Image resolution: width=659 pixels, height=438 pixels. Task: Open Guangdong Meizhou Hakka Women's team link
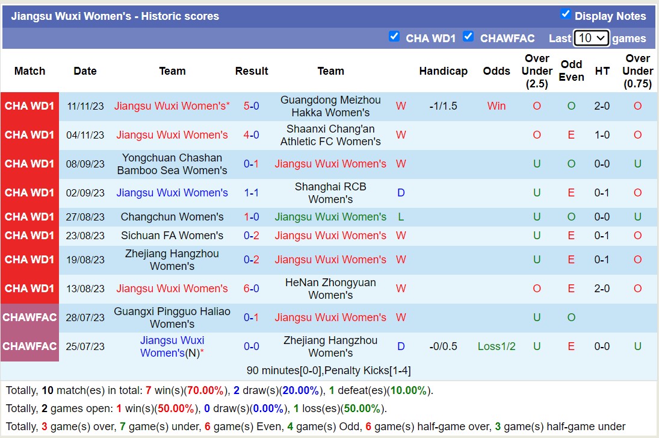[330, 106]
